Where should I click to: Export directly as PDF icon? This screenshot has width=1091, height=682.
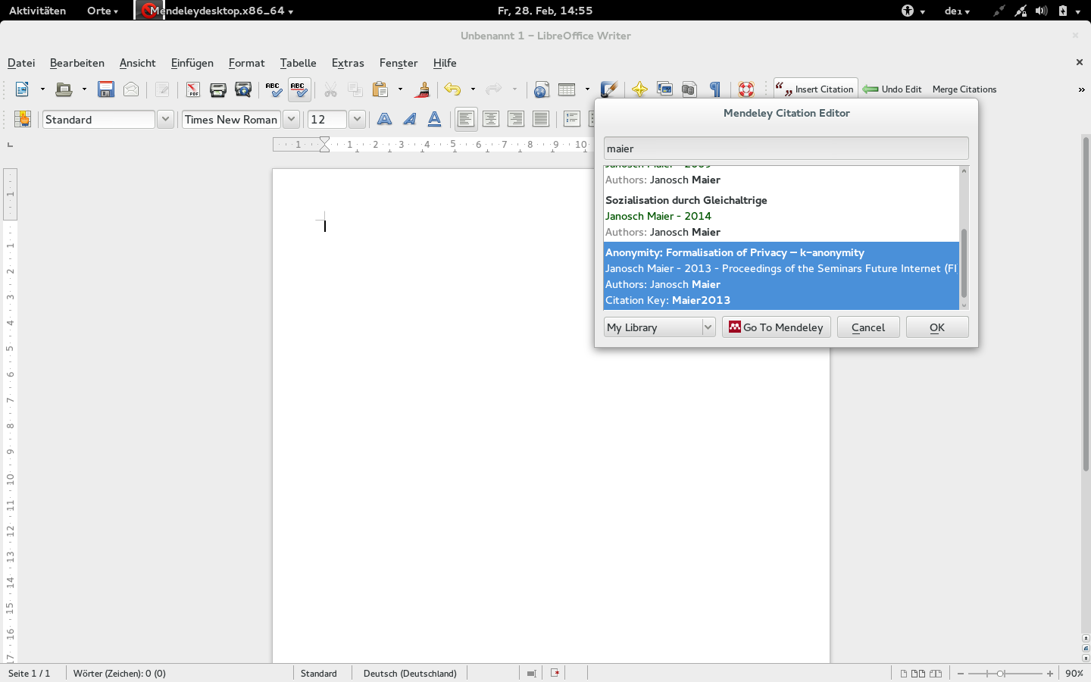pos(193,89)
